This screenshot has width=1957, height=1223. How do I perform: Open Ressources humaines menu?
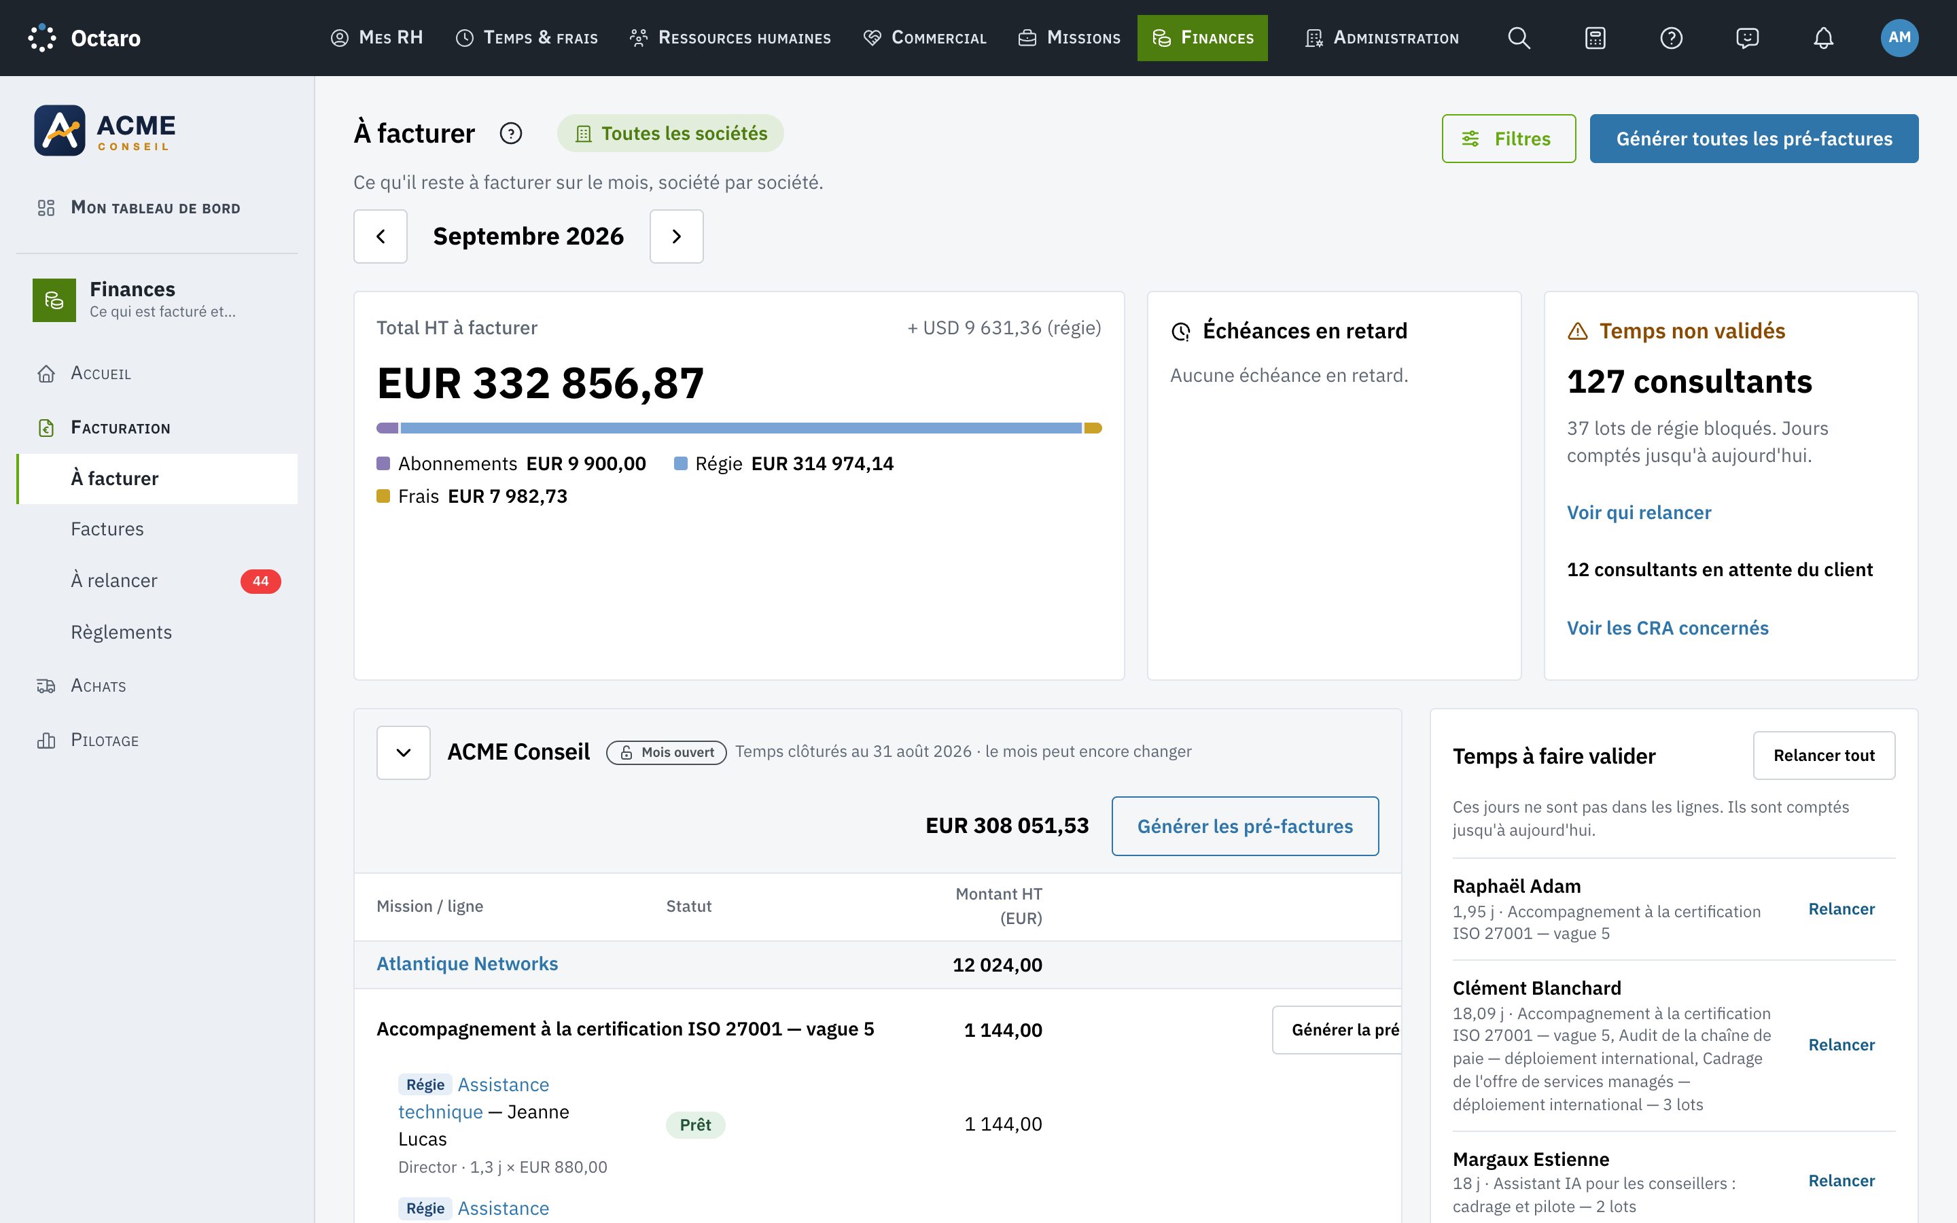pos(730,38)
